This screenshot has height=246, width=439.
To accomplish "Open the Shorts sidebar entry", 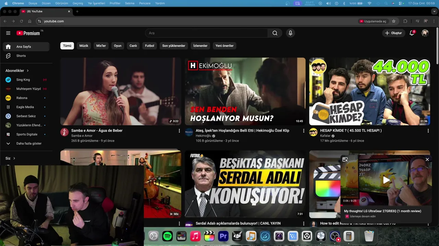I will (26, 56).
